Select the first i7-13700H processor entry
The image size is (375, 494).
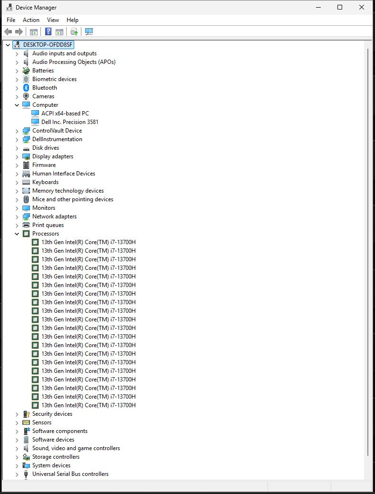(89, 242)
